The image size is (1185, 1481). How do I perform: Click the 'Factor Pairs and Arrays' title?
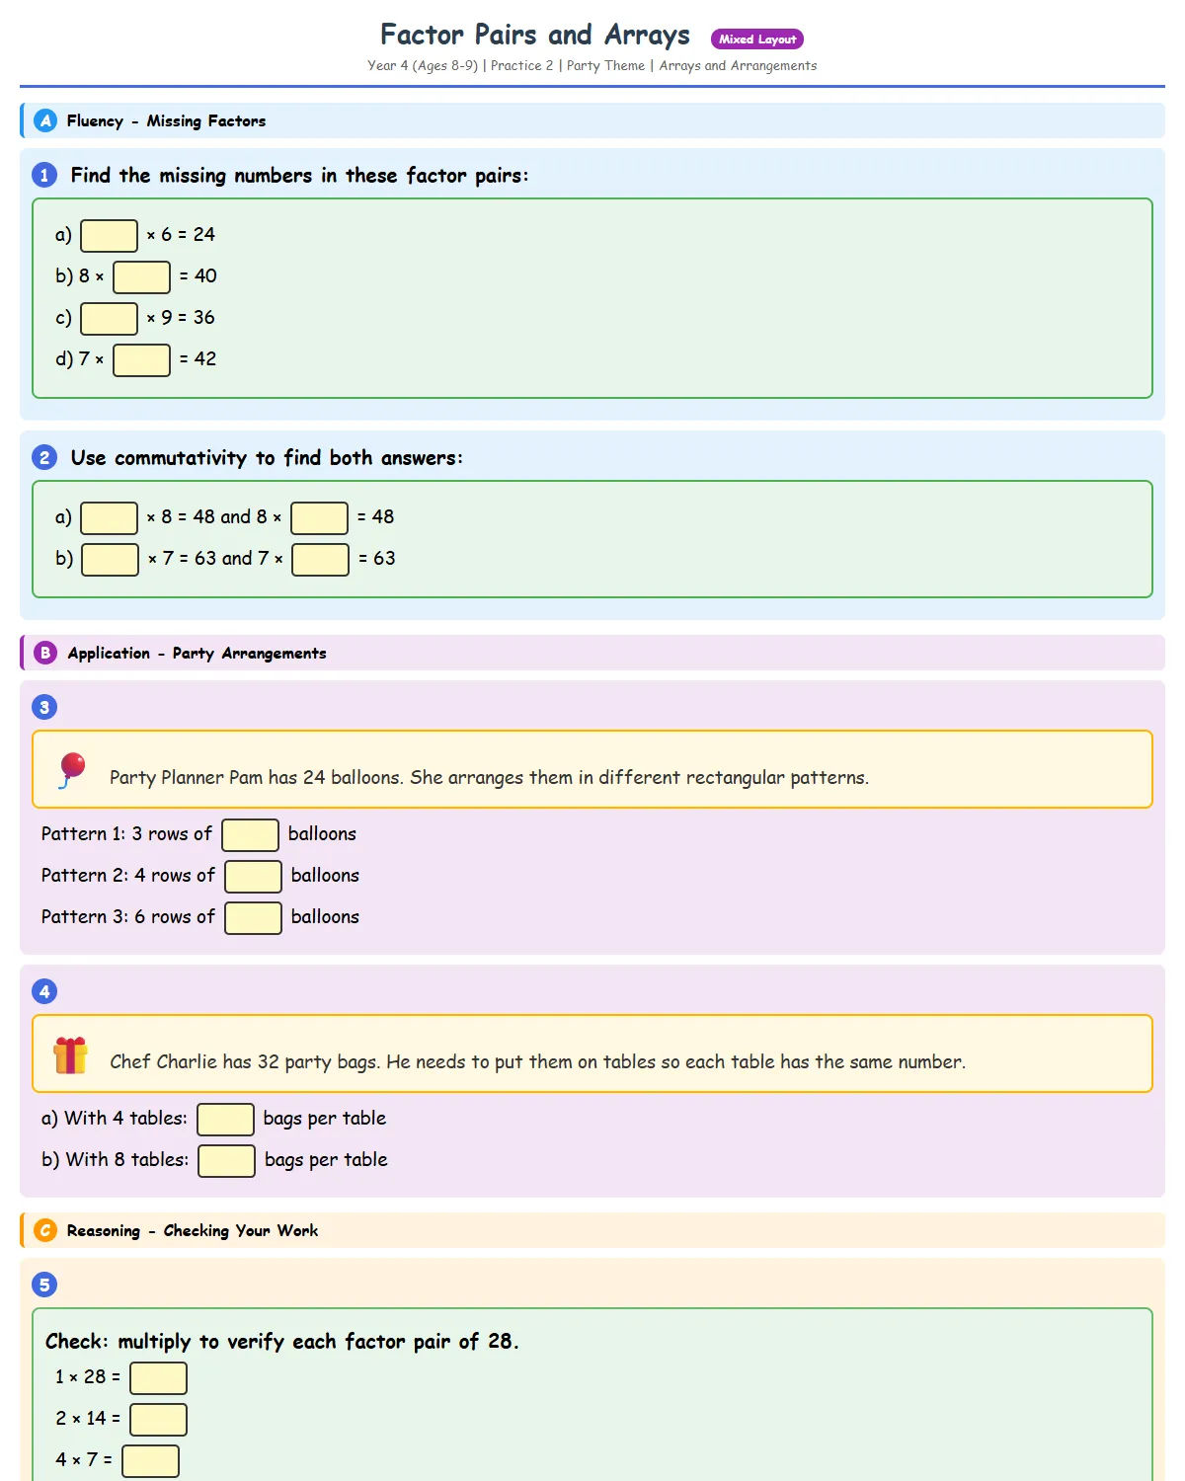pos(535,36)
